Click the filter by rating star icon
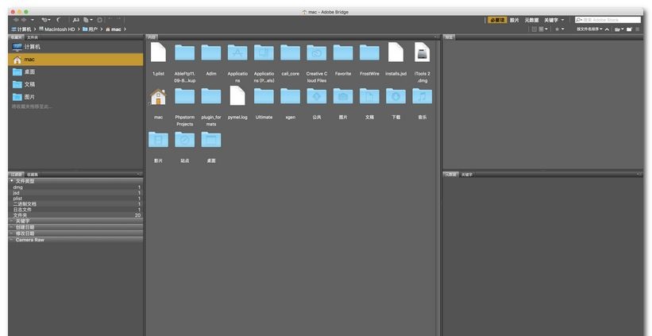This screenshot has width=652, height=336. 557,29
